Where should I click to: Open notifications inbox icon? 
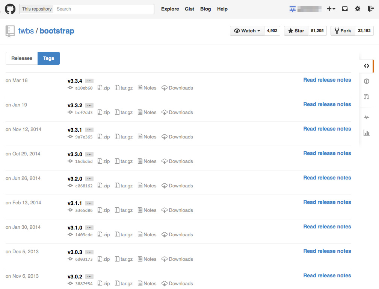pos(344,9)
